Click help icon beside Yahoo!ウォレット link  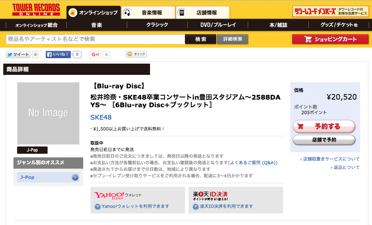[x=97, y=206]
